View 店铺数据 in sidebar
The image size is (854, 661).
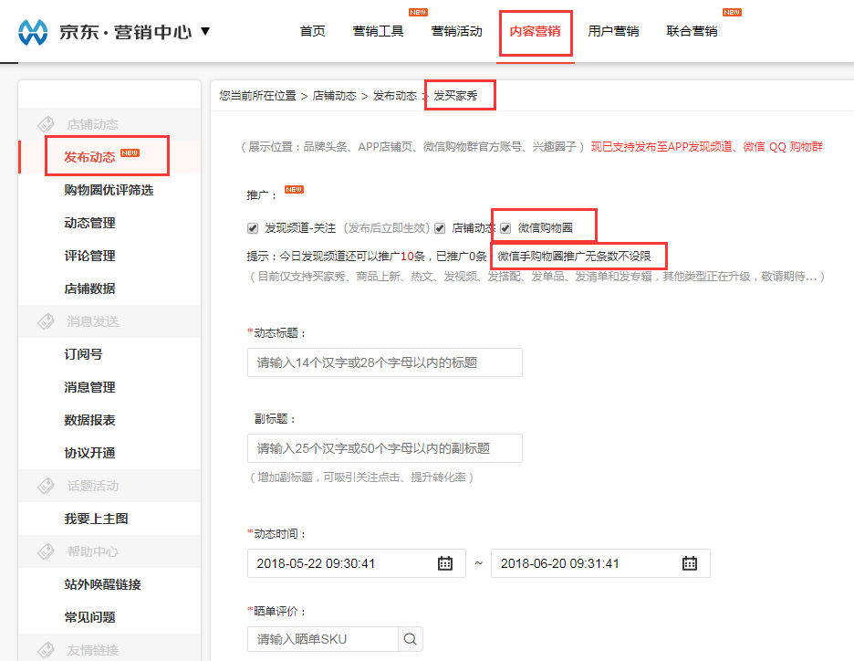click(x=89, y=289)
